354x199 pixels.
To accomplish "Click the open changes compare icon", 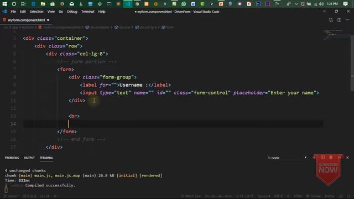I will (331, 20).
